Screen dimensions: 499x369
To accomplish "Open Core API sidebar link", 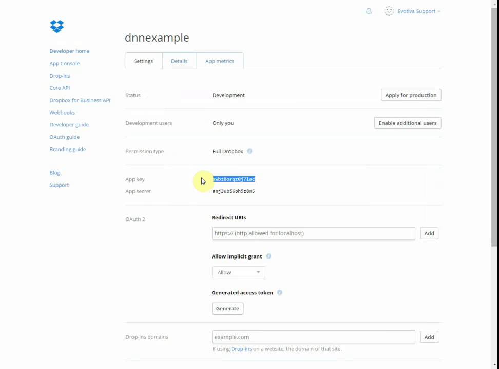I will pos(60,88).
